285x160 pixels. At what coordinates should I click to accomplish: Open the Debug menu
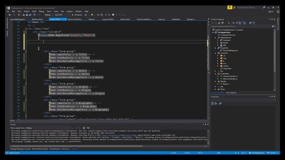[41, 12]
